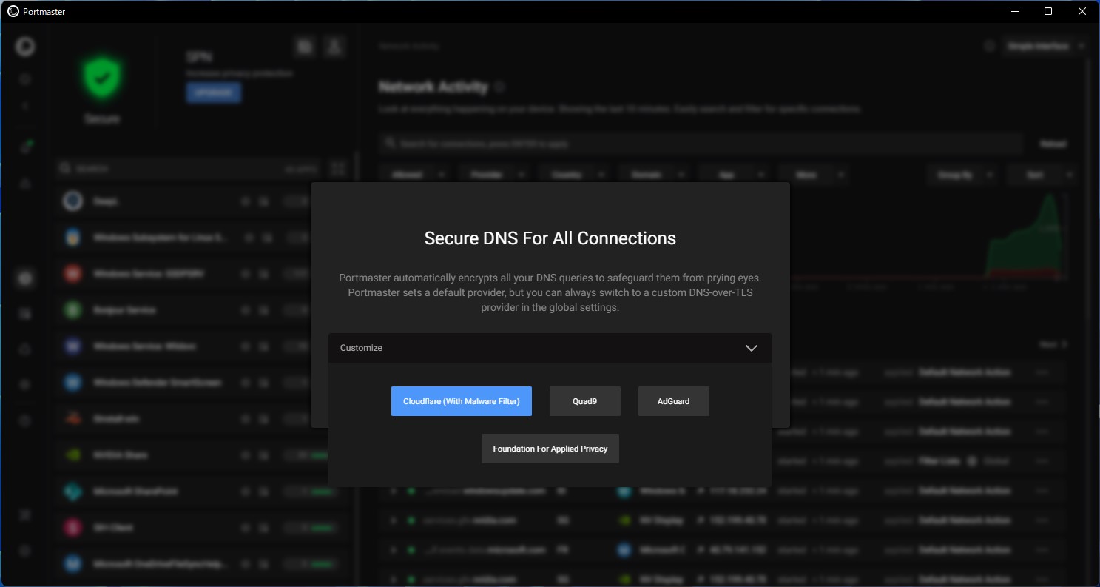Open the Group By filter dropdown
Image resolution: width=1100 pixels, height=587 pixels.
962,174
